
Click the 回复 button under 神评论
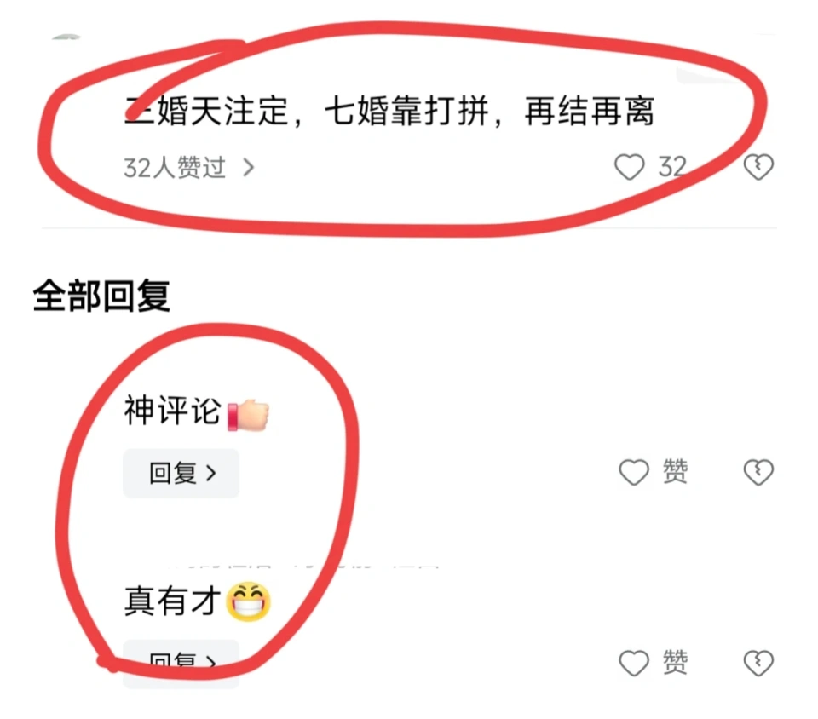tap(181, 474)
